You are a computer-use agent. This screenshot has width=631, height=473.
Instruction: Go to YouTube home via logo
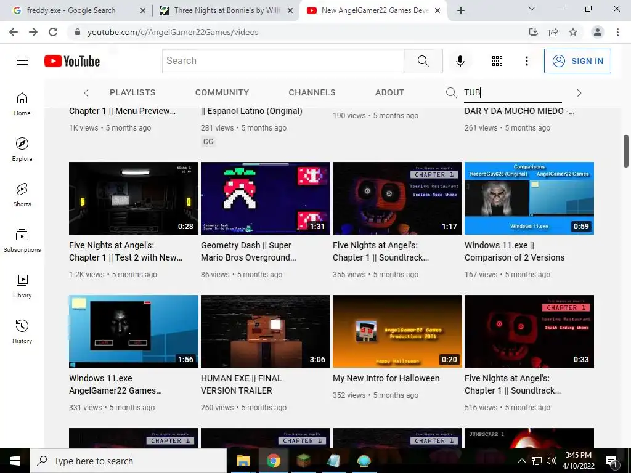point(72,61)
